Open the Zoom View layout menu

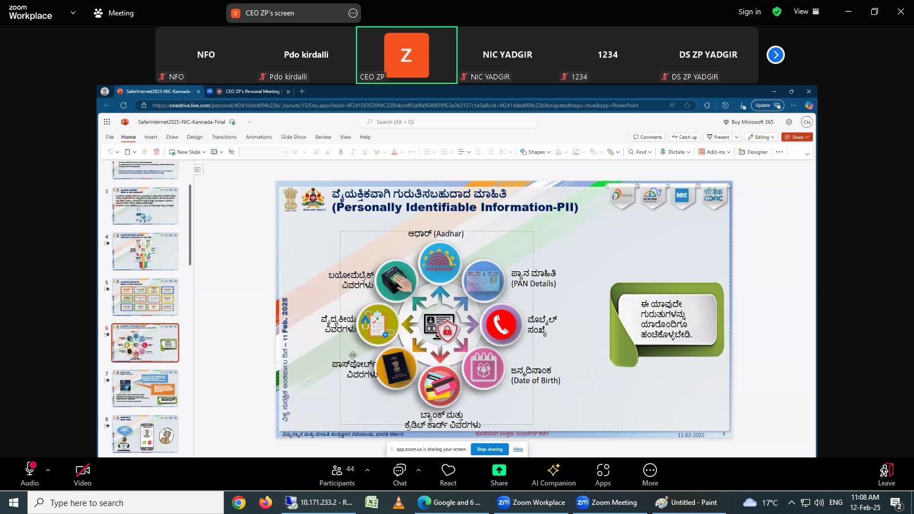807,11
